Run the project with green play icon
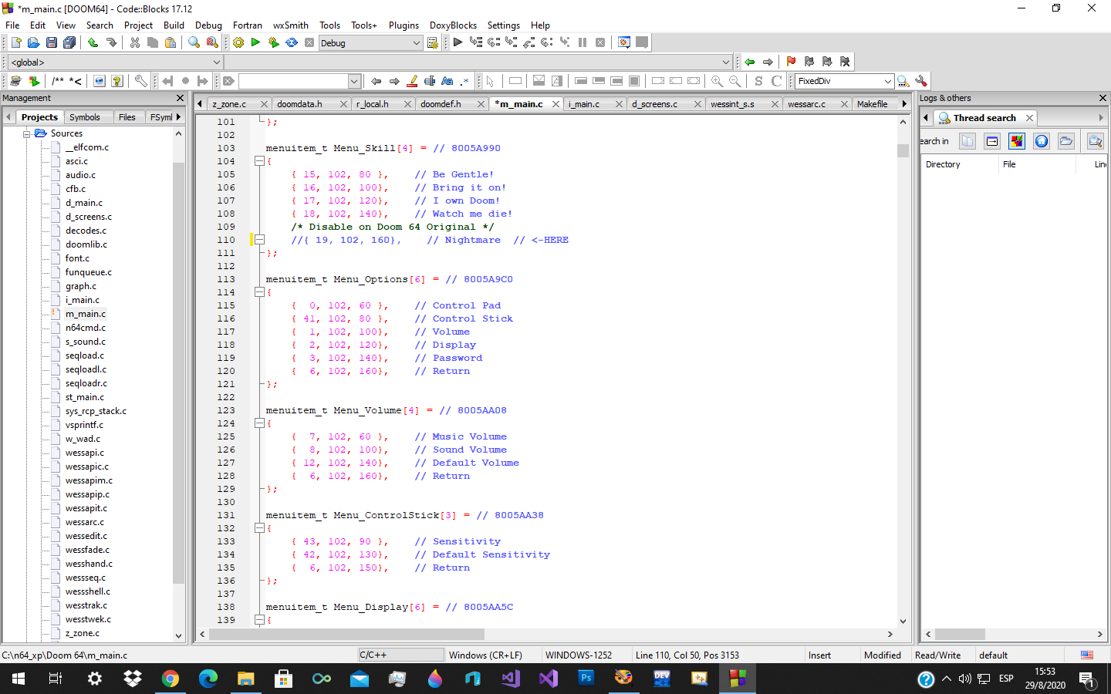The image size is (1111, 694). [x=255, y=42]
